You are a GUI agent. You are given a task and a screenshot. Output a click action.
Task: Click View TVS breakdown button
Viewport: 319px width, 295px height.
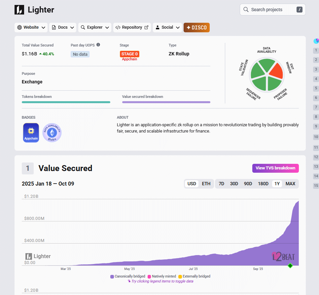point(275,168)
